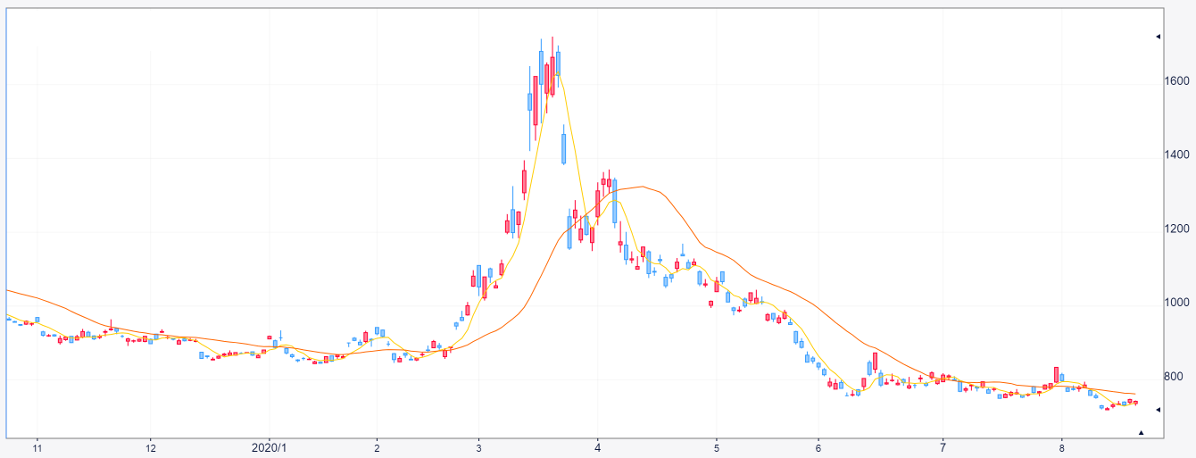The image size is (1196, 458).
Task: Select the 1000 price axis label
Action: [1177, 304]
